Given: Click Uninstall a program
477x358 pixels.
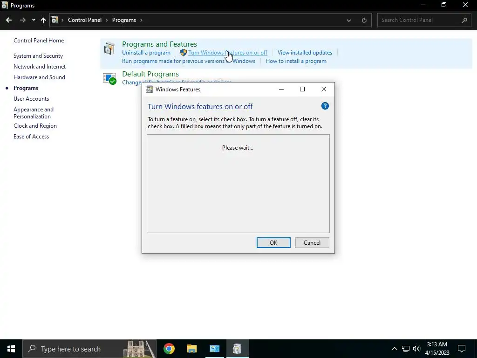Looking at the screenshot, I should pos(146,53).
